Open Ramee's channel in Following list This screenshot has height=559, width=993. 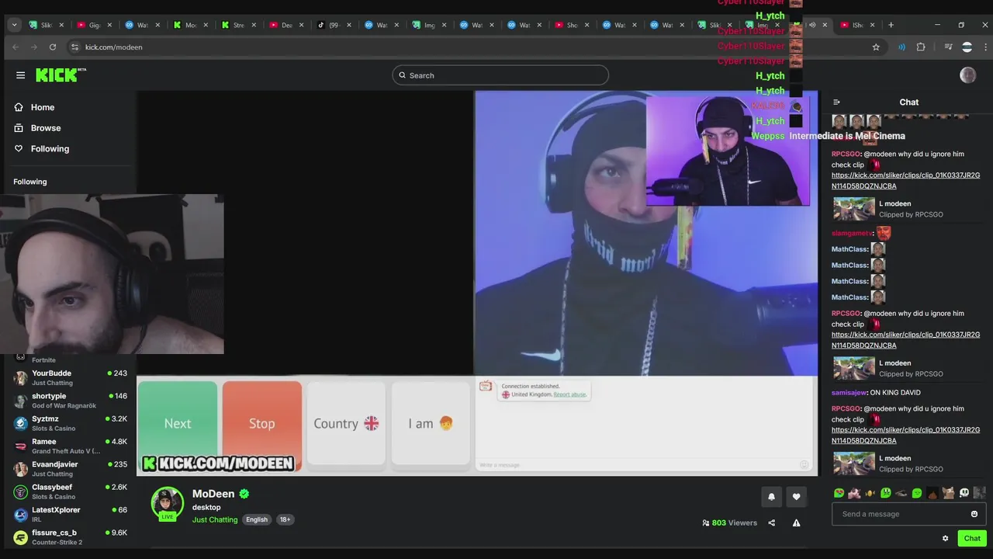click(x=70, y=446)
